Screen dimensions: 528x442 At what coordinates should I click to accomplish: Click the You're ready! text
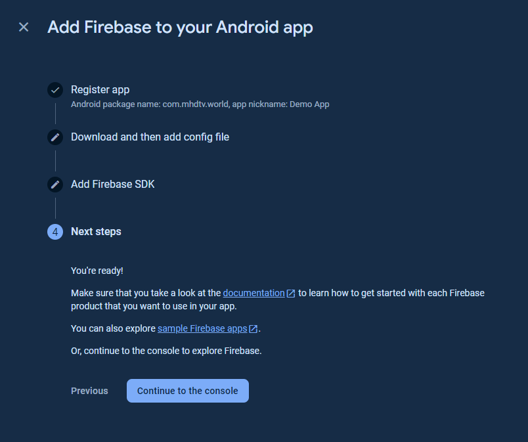pos(97,271)
